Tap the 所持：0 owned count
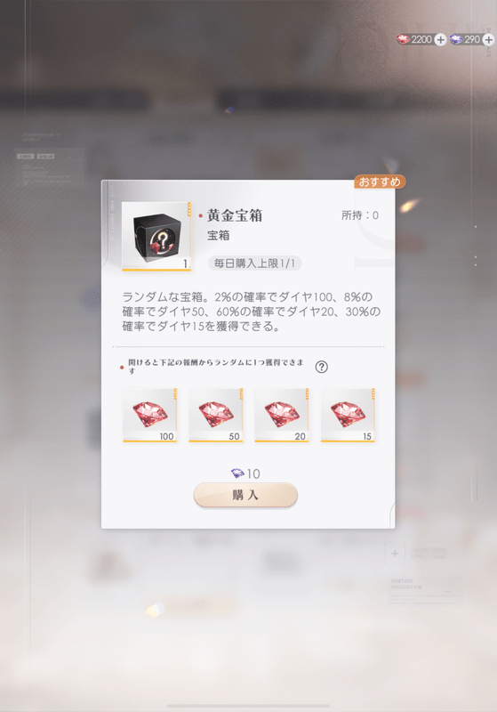This screenshot has width=497, height=712. (360, 215)
